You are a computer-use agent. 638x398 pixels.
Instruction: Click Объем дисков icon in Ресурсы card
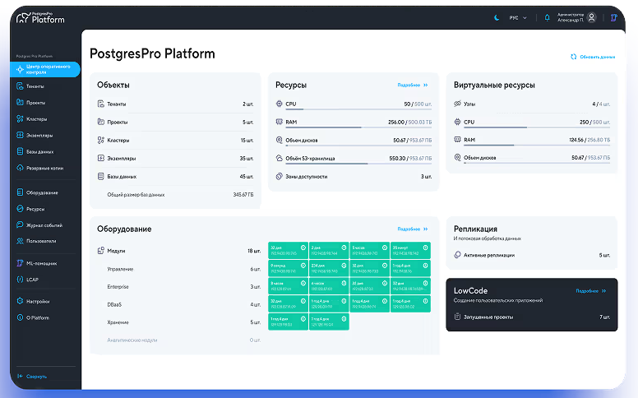coord(280,140)
